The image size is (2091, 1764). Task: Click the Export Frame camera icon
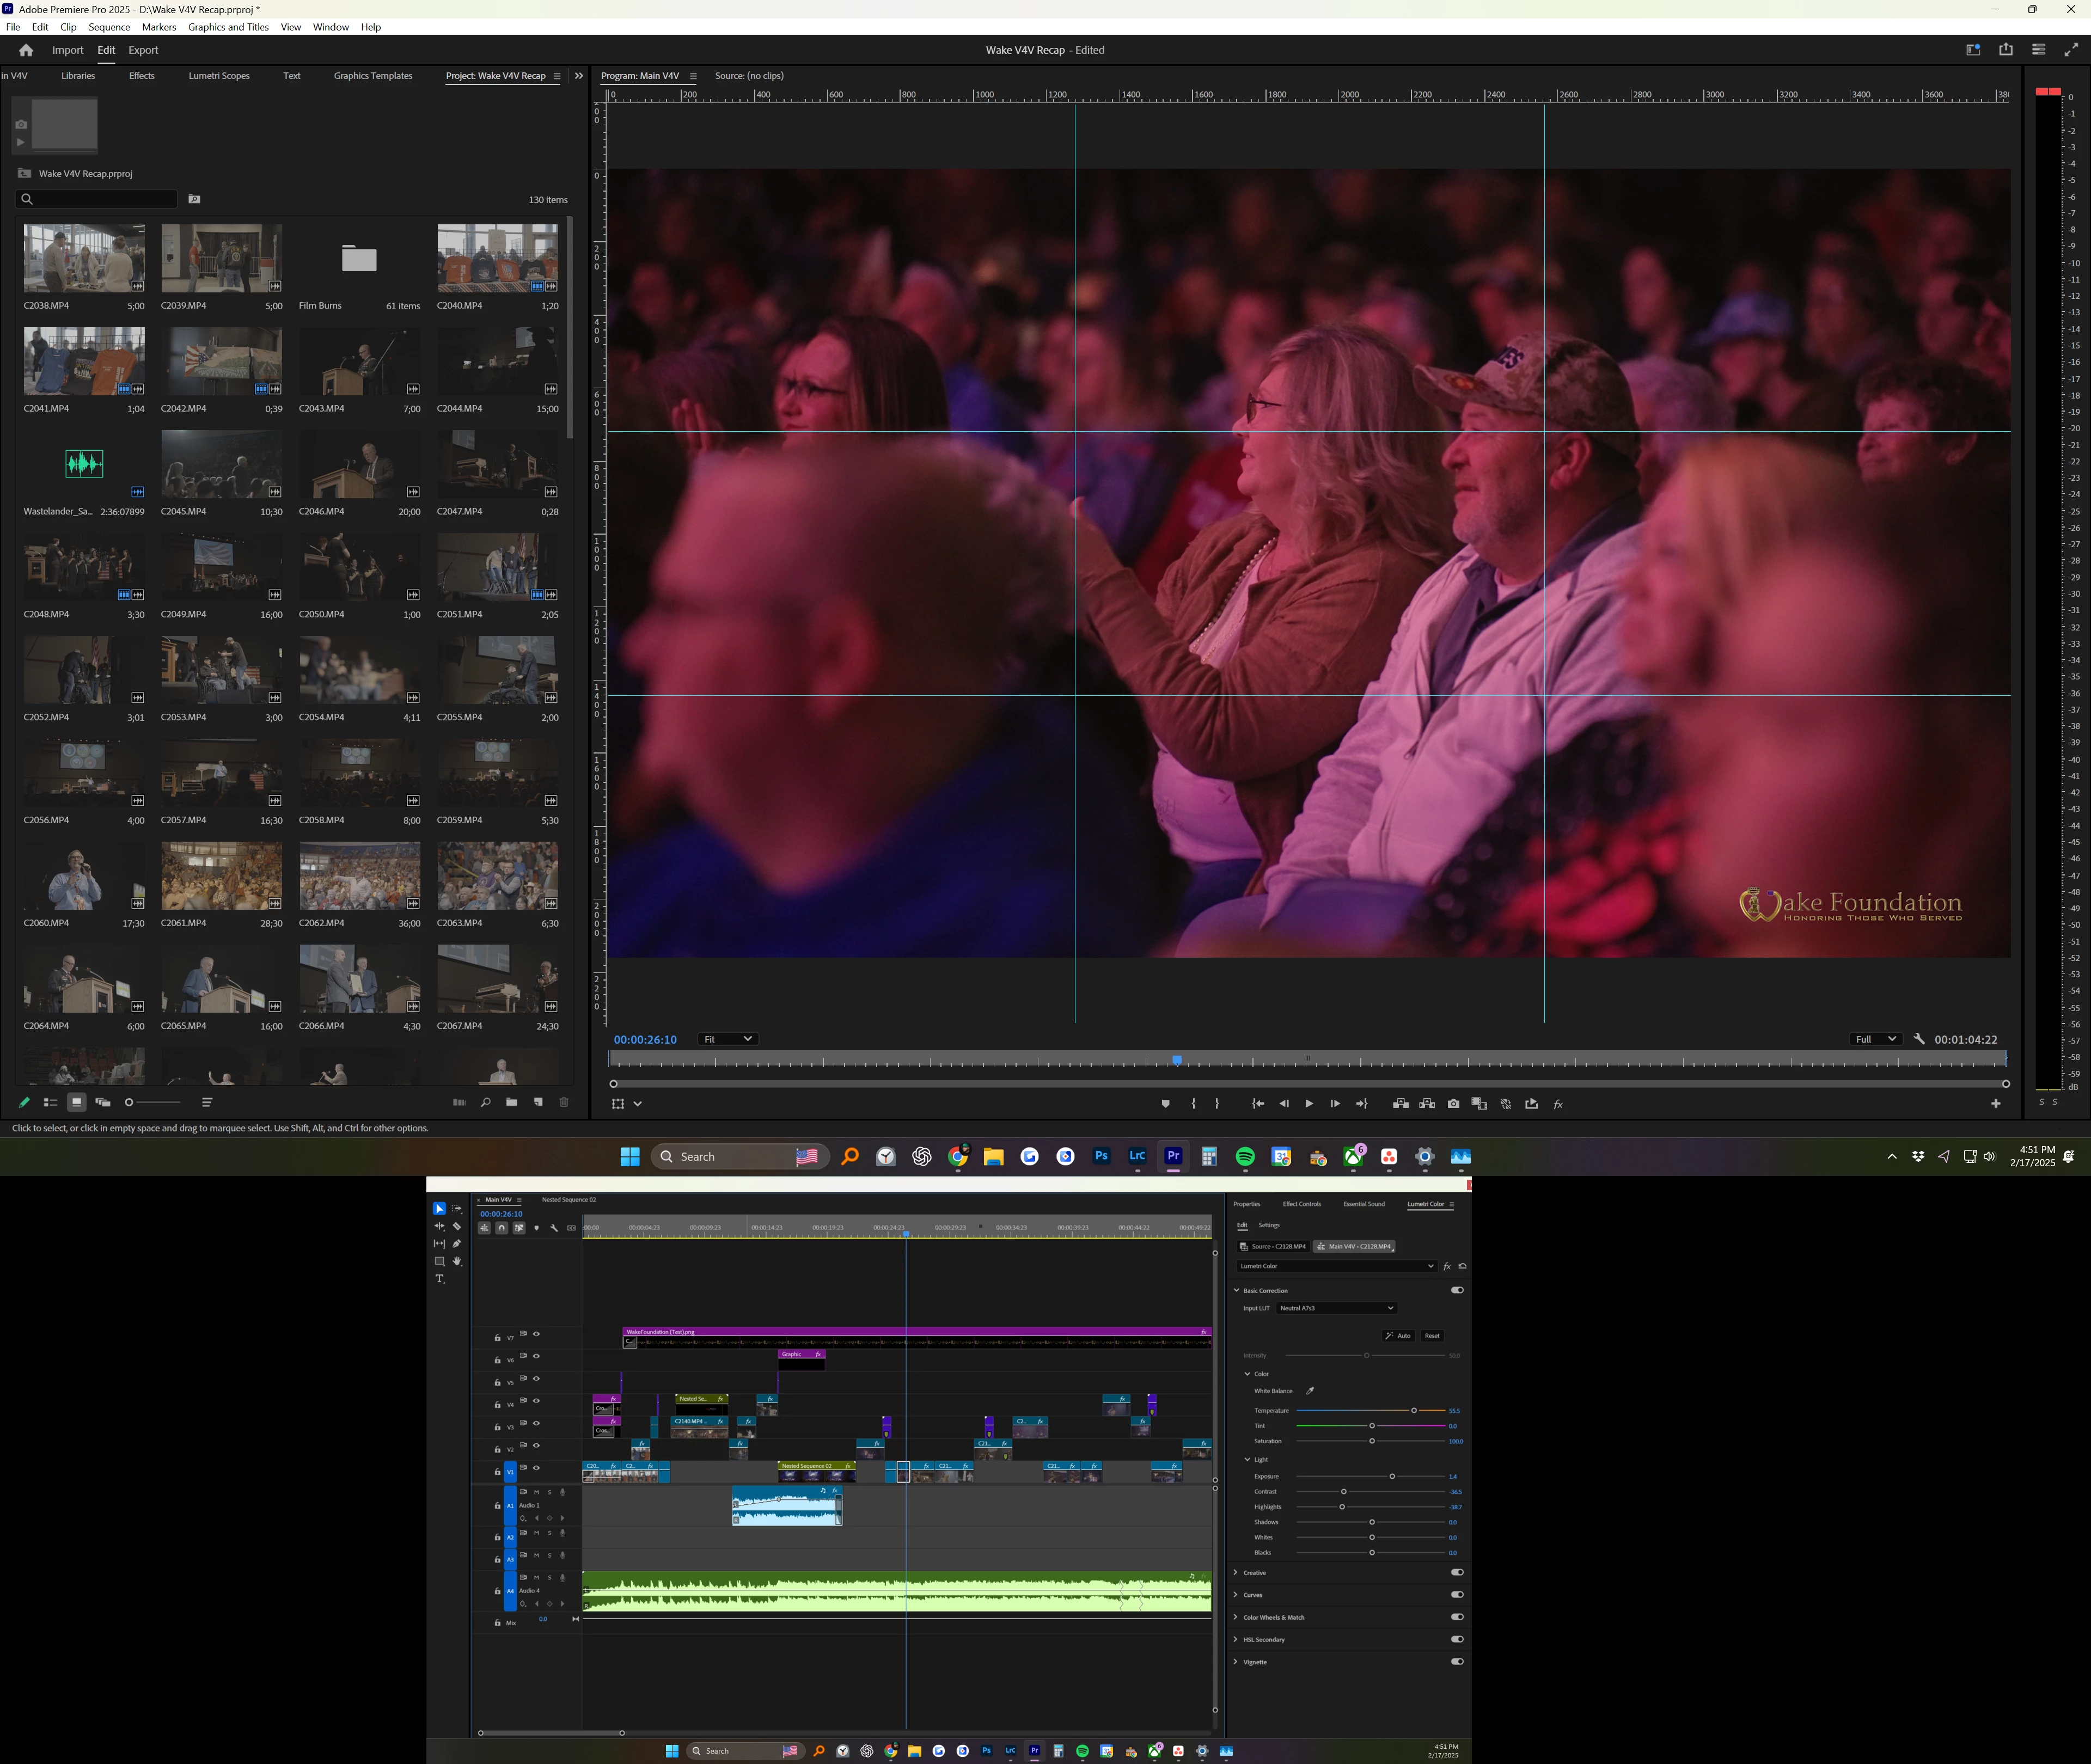coord(1453,1104)
